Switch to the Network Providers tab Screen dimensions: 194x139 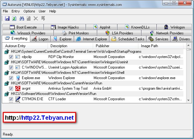[x=167, y=33]
